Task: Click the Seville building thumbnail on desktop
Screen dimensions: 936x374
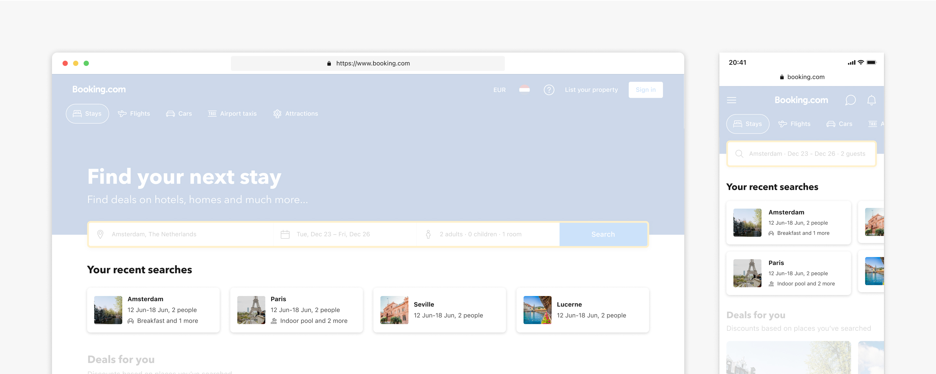Action: click(394, 310)
